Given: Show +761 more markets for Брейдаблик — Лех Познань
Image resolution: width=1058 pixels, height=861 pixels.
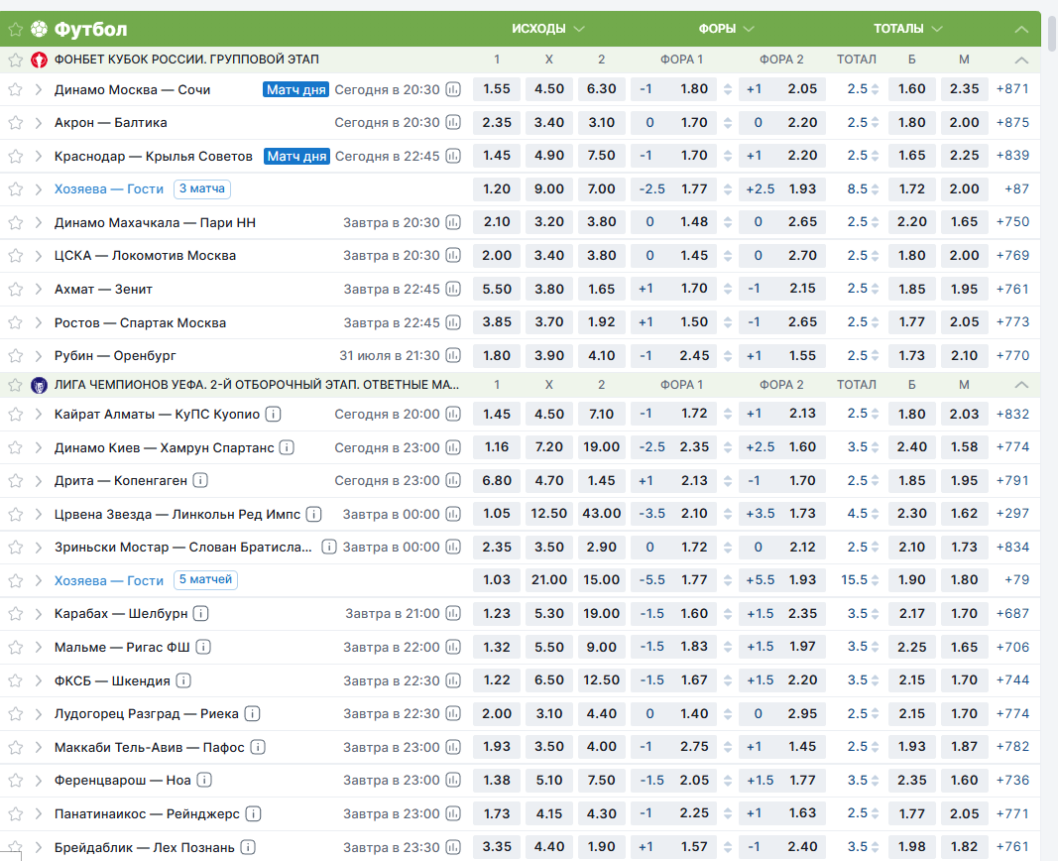Looking at the screenshot, I should [x=1012, y=847].
